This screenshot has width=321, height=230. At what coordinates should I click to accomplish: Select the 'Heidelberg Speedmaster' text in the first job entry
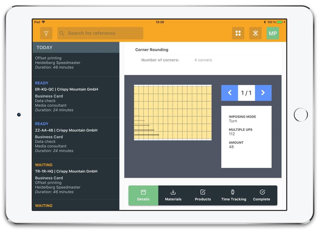pyautogui.click(x=57, y=63)
